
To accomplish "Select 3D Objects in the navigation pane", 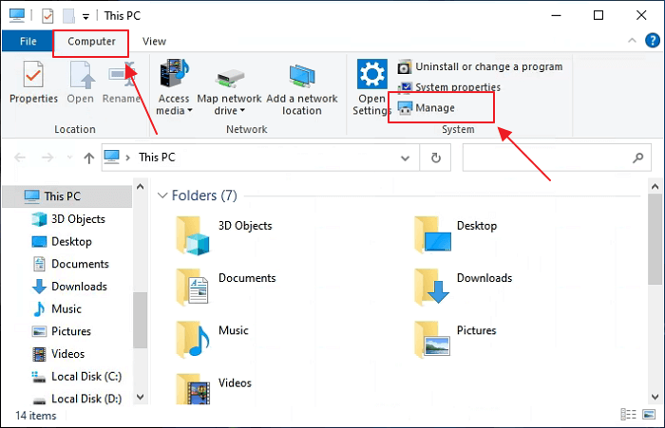I will (67, 219).
